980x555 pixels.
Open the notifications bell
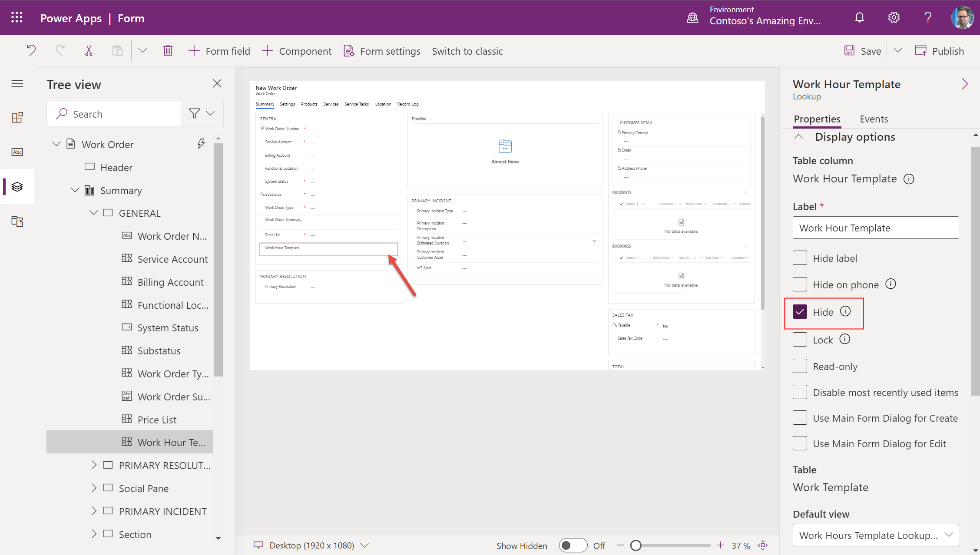(859, 17)
